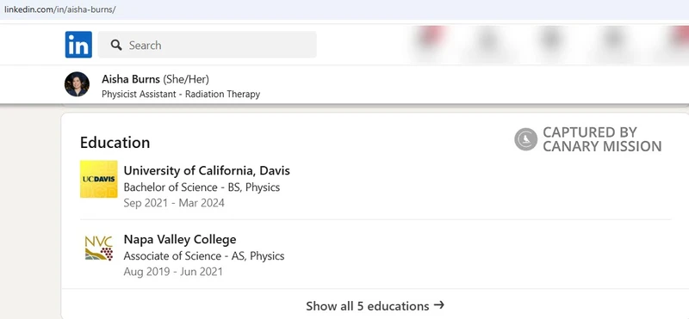Click the UC Davis school logo
Viewport: 689px width, 319px height.
click(98, 179)
